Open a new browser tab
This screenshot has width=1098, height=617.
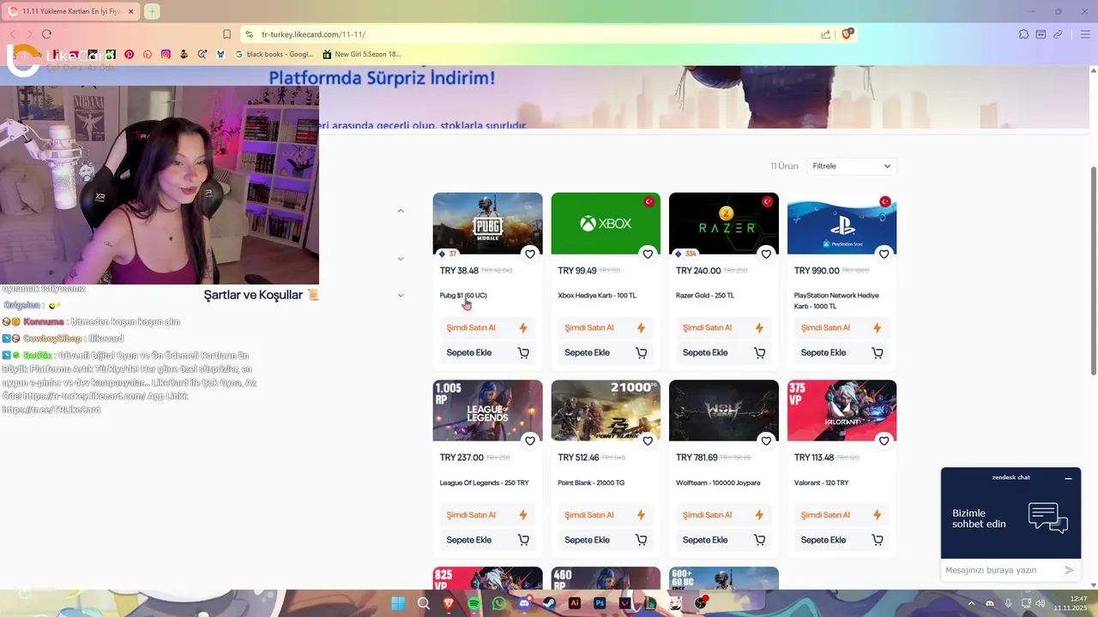point(152,11)
